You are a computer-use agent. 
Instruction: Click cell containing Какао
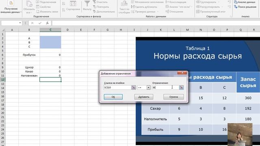pos(29,71)
